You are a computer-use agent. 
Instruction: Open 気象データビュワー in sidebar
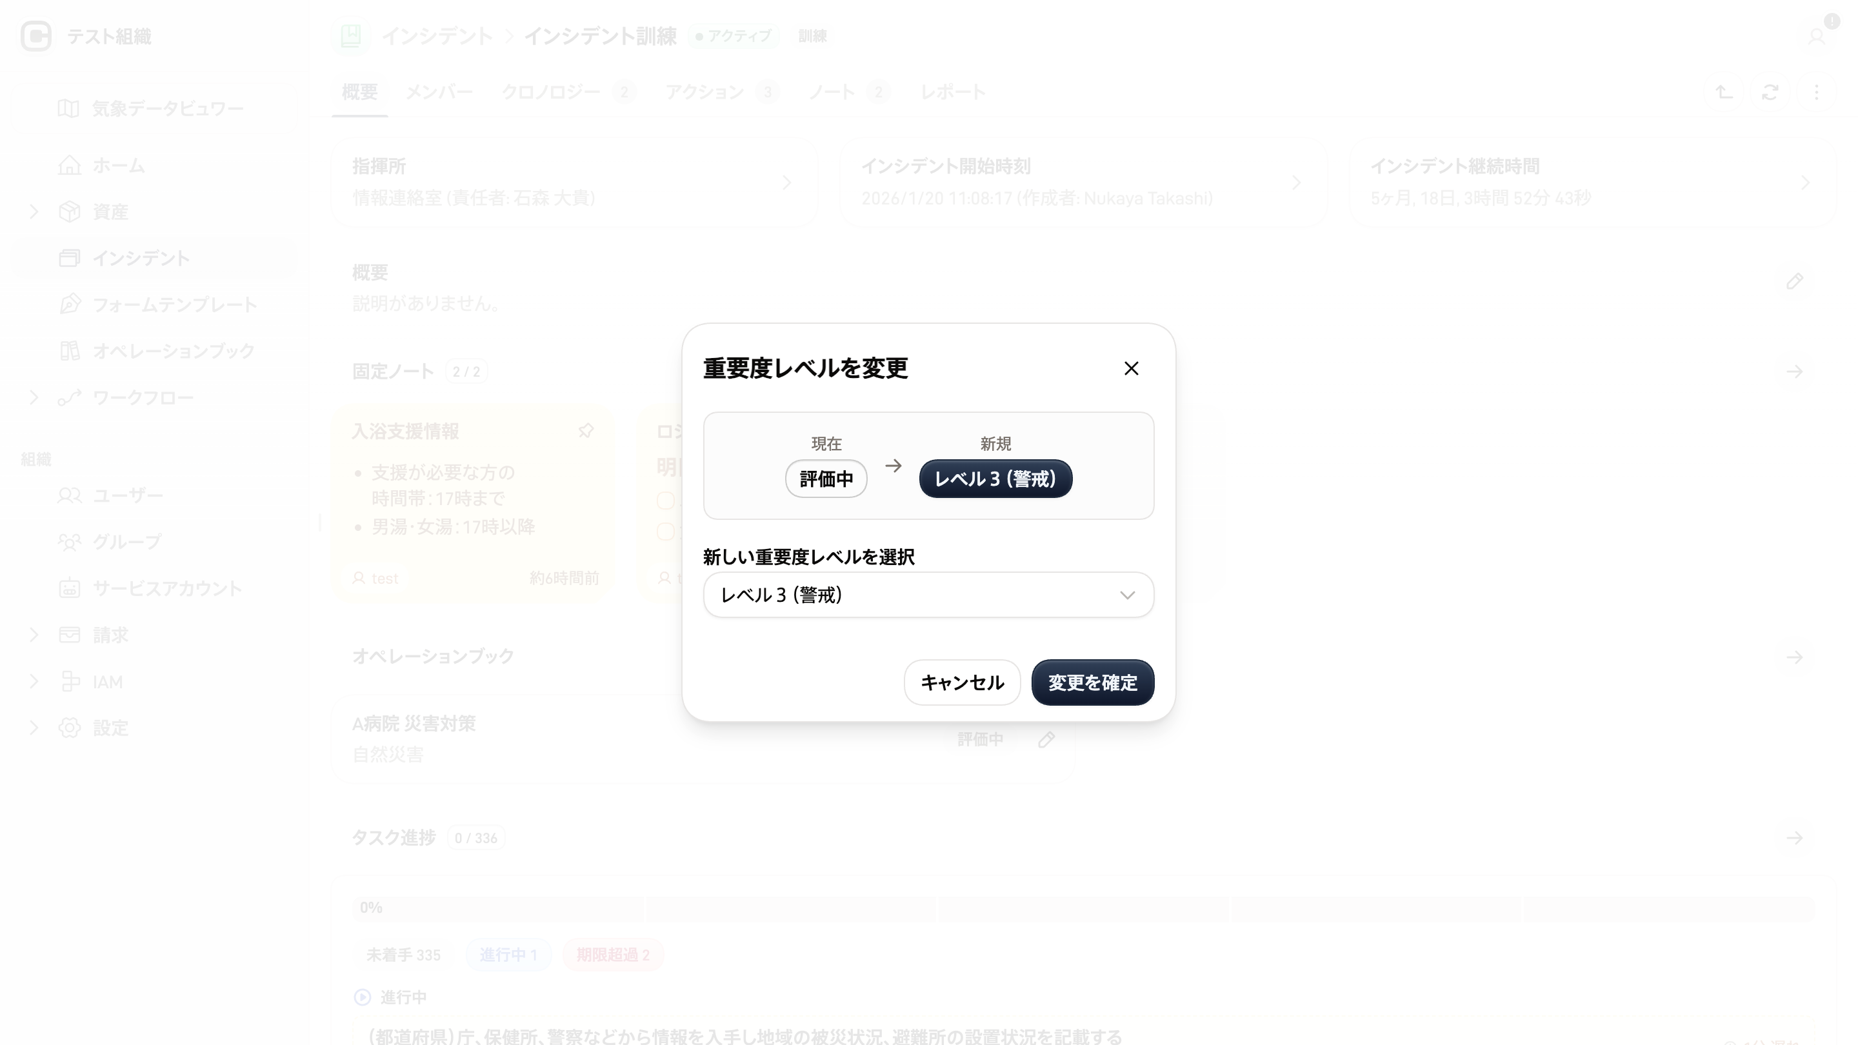click(154, 108)
